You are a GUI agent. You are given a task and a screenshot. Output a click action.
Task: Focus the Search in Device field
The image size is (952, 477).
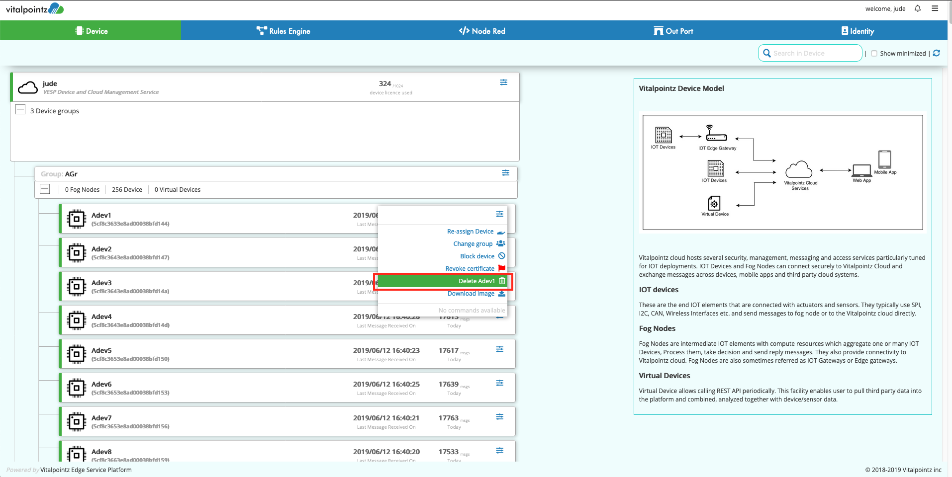pyautogui.click(x=810, y=53)
